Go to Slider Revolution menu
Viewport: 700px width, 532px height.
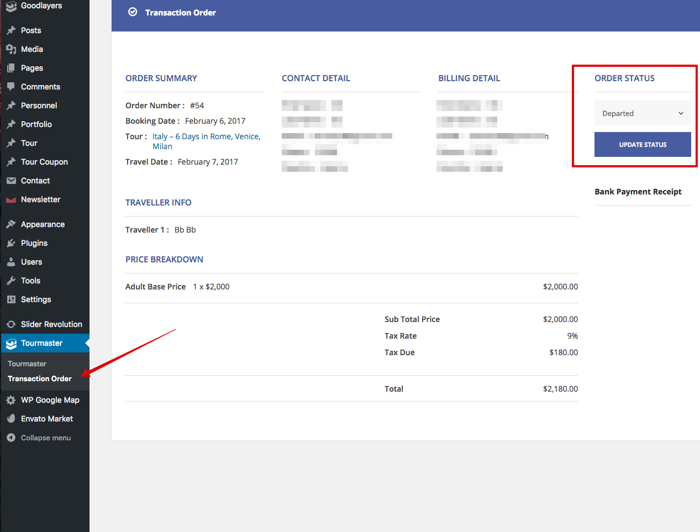point(51,324)
